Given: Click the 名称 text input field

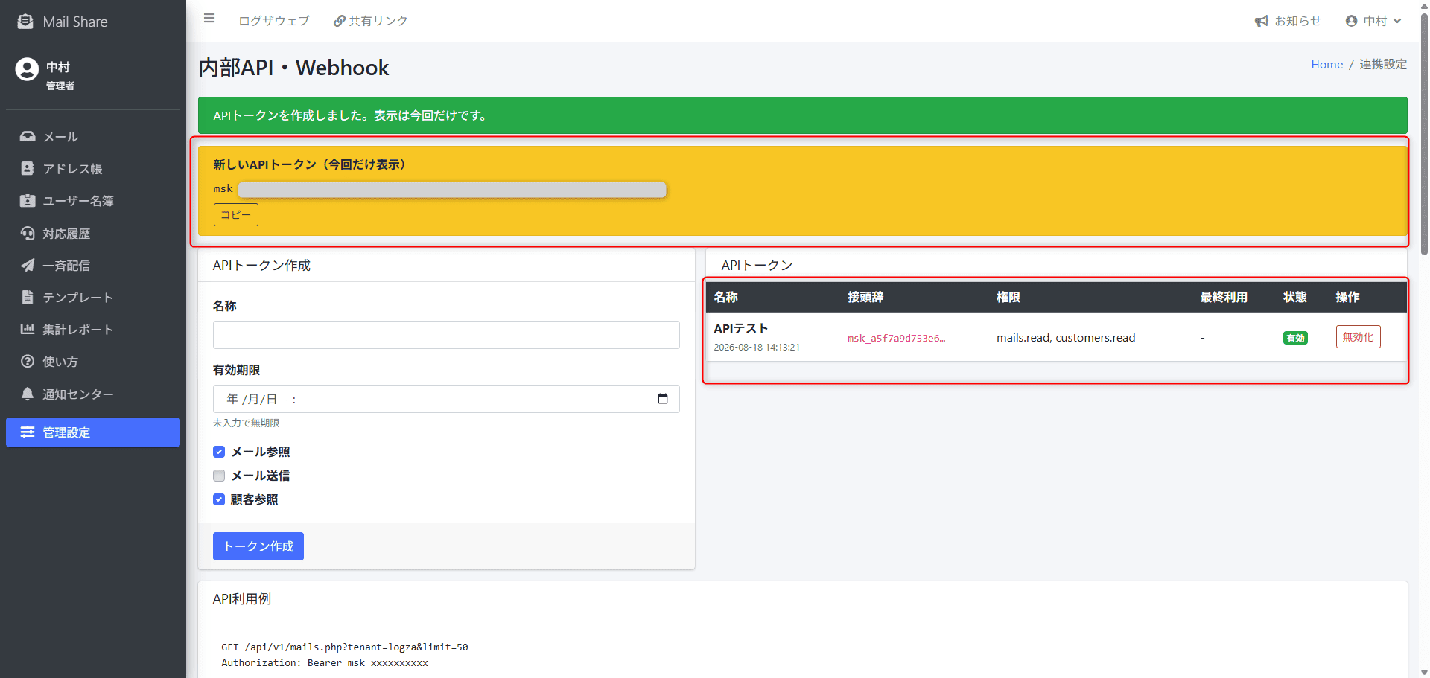Looking at the screenshot, I should [x=446, y=335].
